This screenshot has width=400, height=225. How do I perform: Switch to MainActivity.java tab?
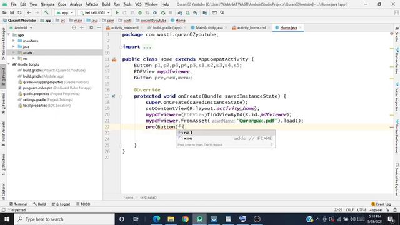pos(209,27)
